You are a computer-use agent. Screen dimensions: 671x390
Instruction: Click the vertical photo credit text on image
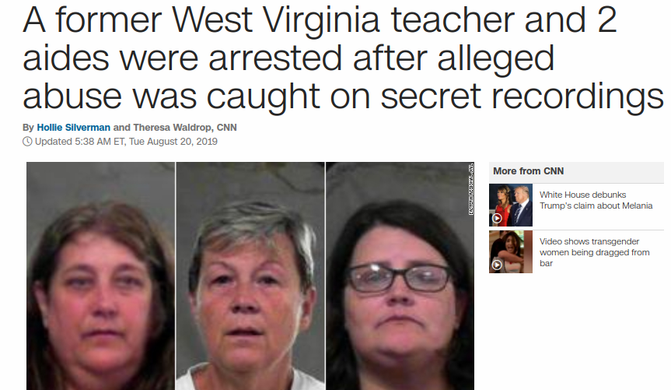[471, 189]
